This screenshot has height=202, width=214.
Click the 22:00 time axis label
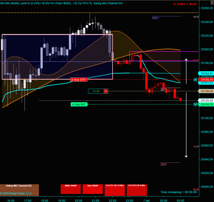tap(112, 201)
